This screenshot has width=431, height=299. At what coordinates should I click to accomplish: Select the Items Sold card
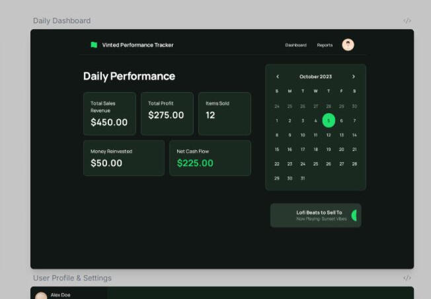tap(224, 114)
